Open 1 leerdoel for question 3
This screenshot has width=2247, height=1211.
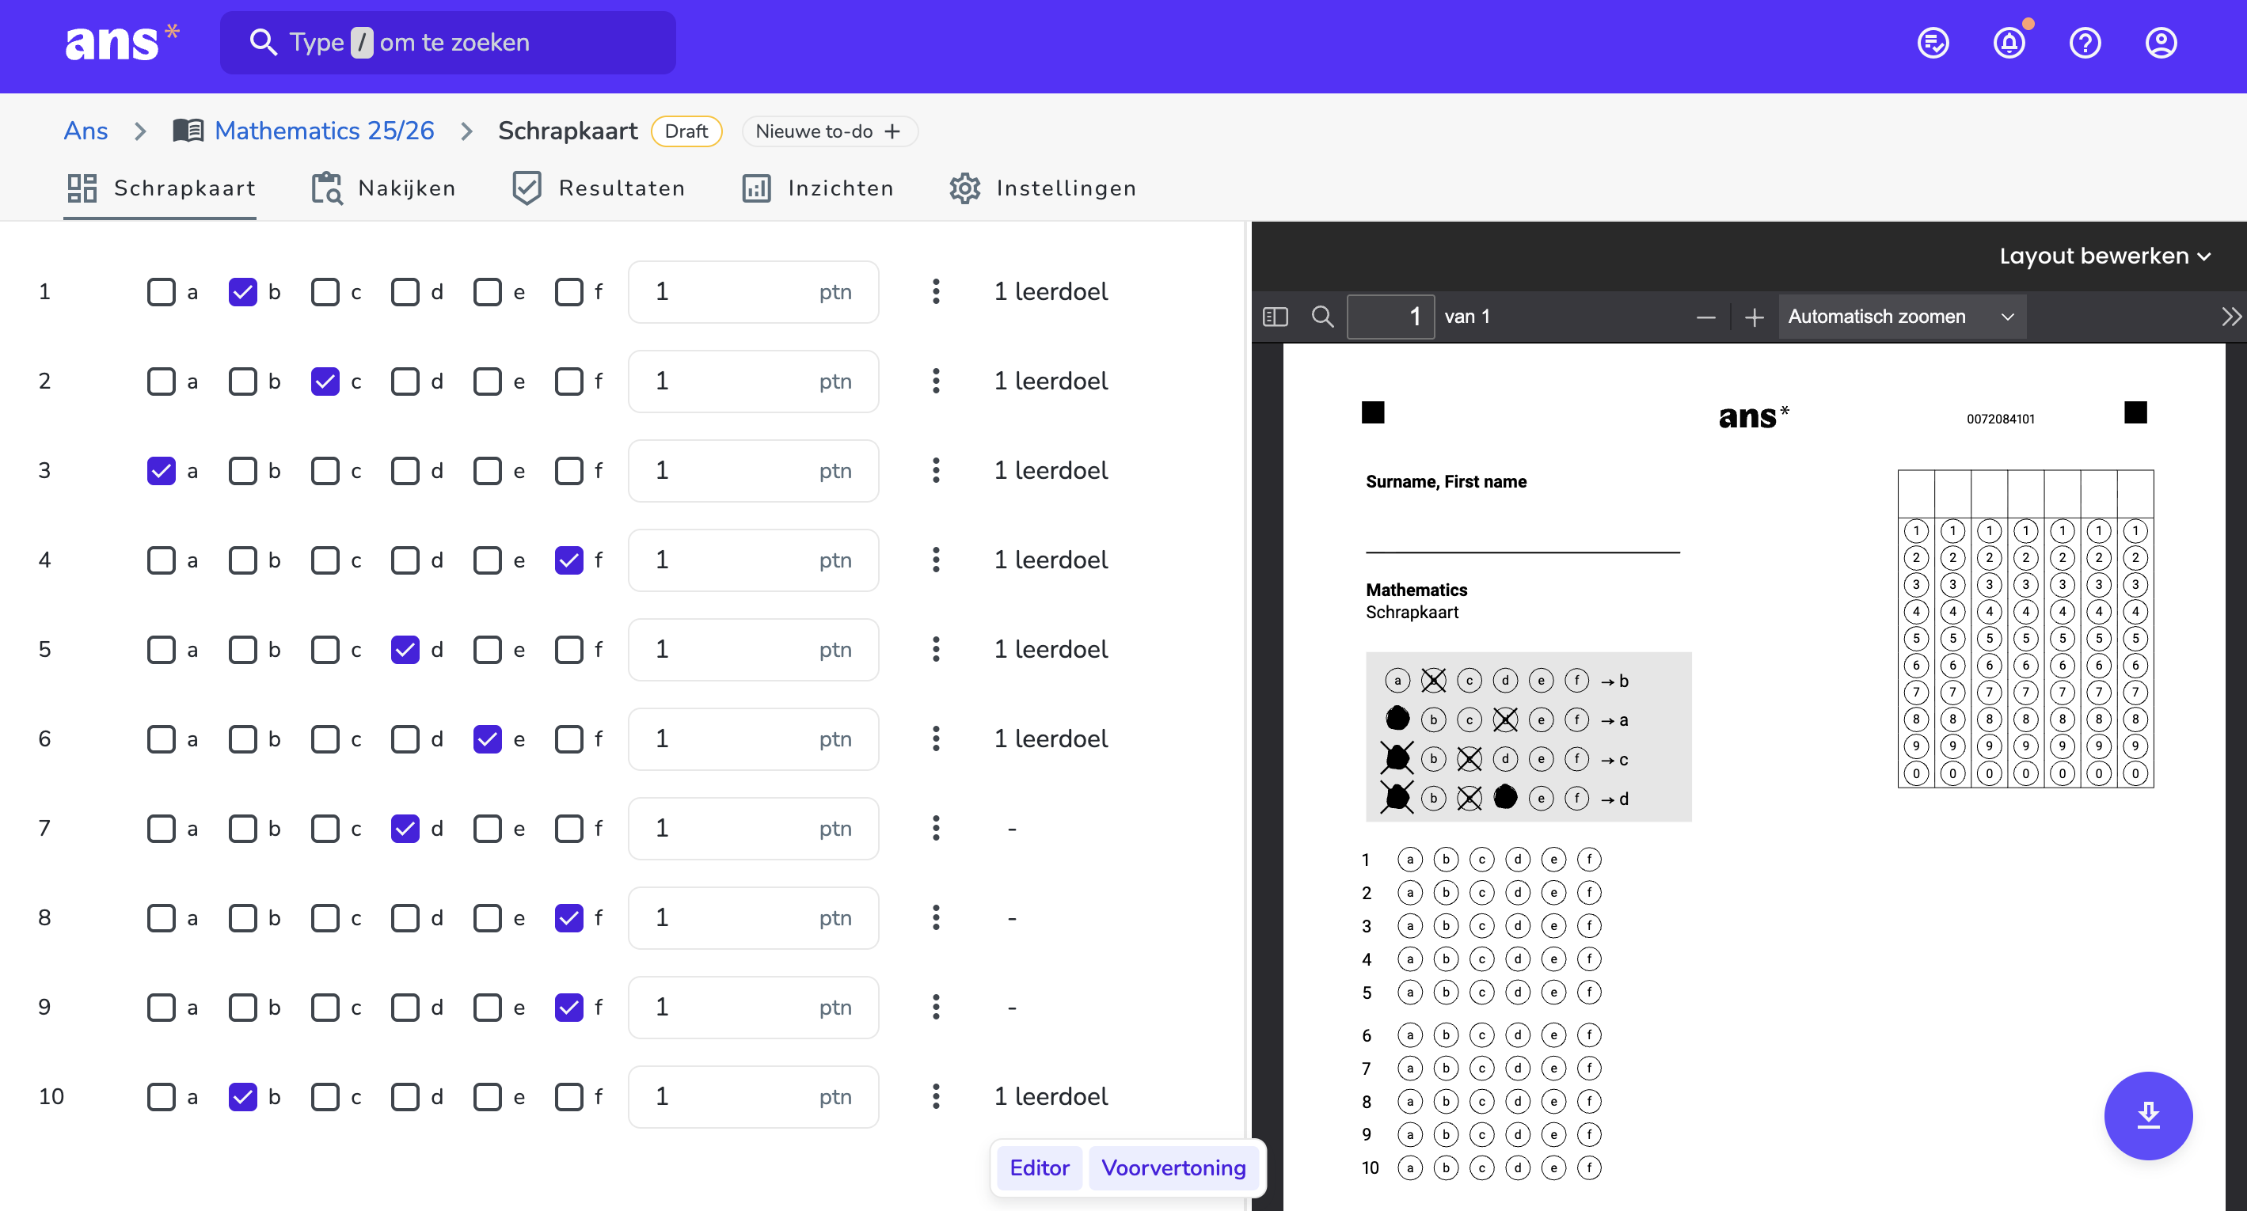coord(1051,471)
